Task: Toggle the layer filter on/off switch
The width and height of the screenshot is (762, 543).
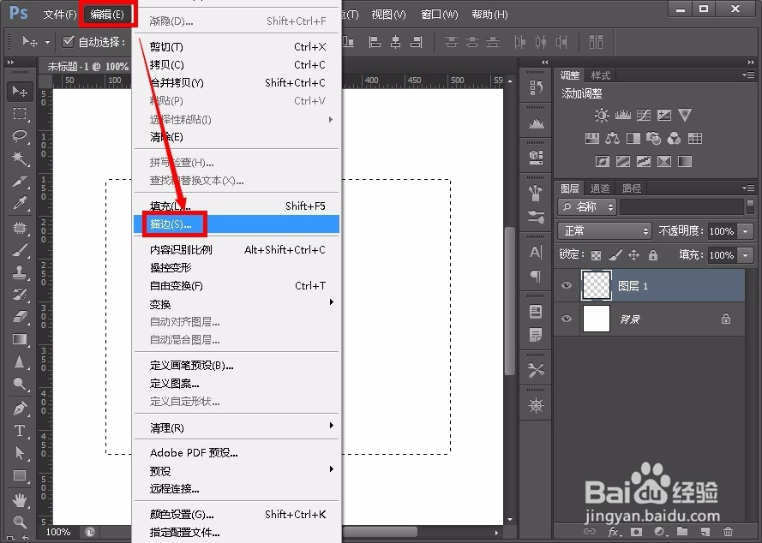Action: pos(750,206)
